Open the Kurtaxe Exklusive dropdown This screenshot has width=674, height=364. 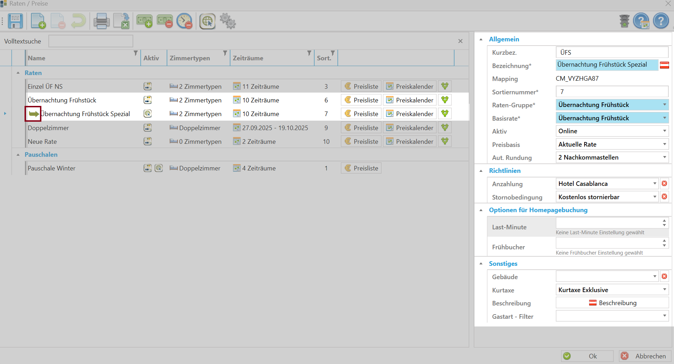click(665, 290)
